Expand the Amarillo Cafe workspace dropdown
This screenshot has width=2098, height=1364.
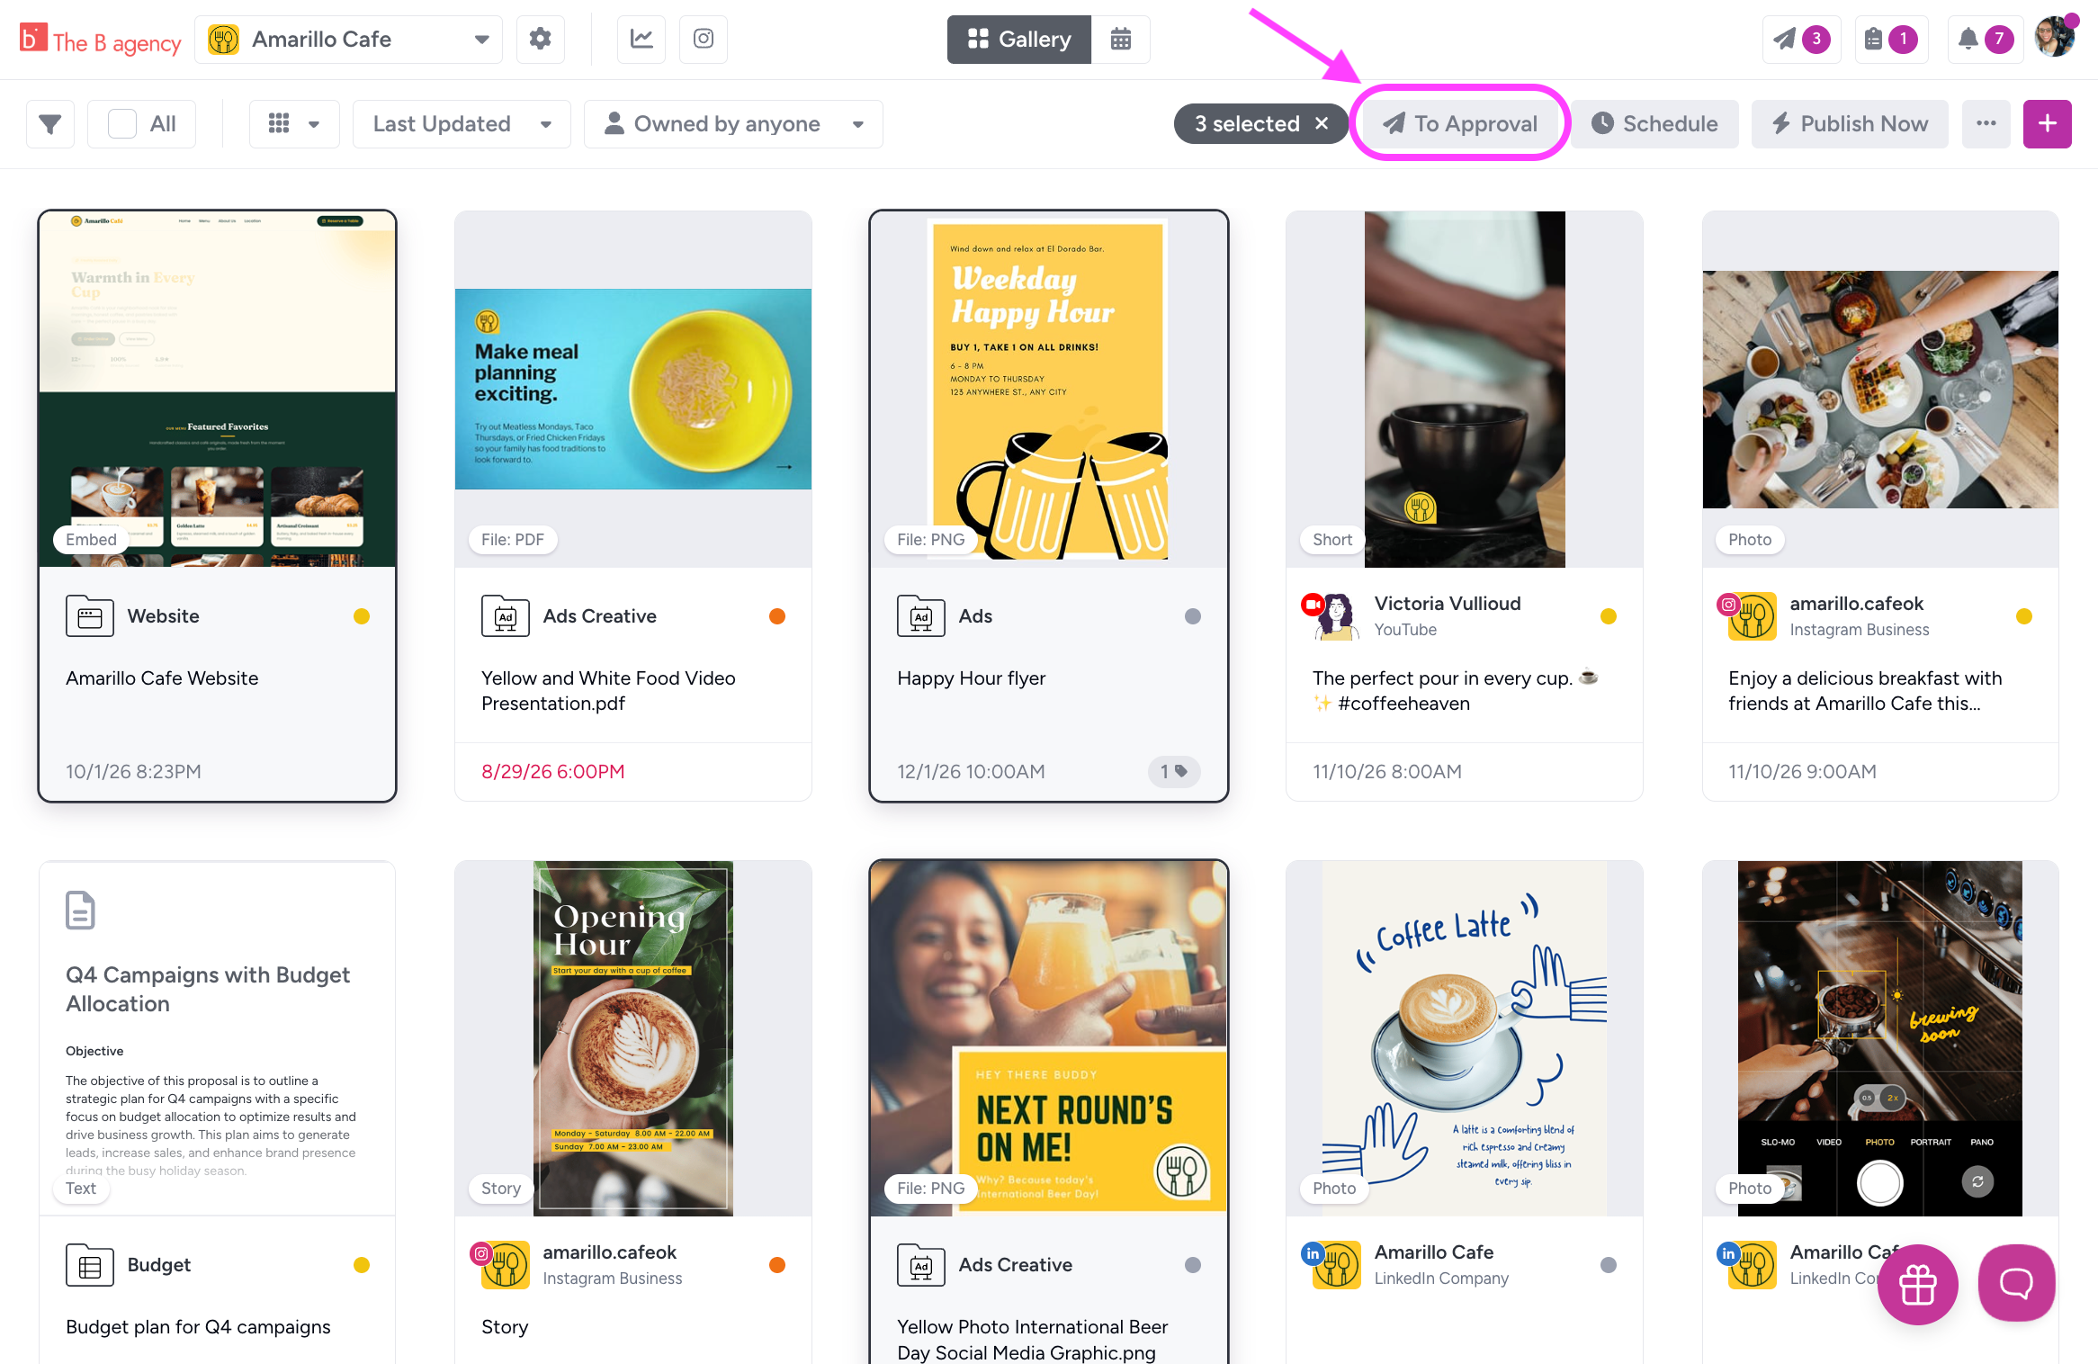click(x=349, y=39)
